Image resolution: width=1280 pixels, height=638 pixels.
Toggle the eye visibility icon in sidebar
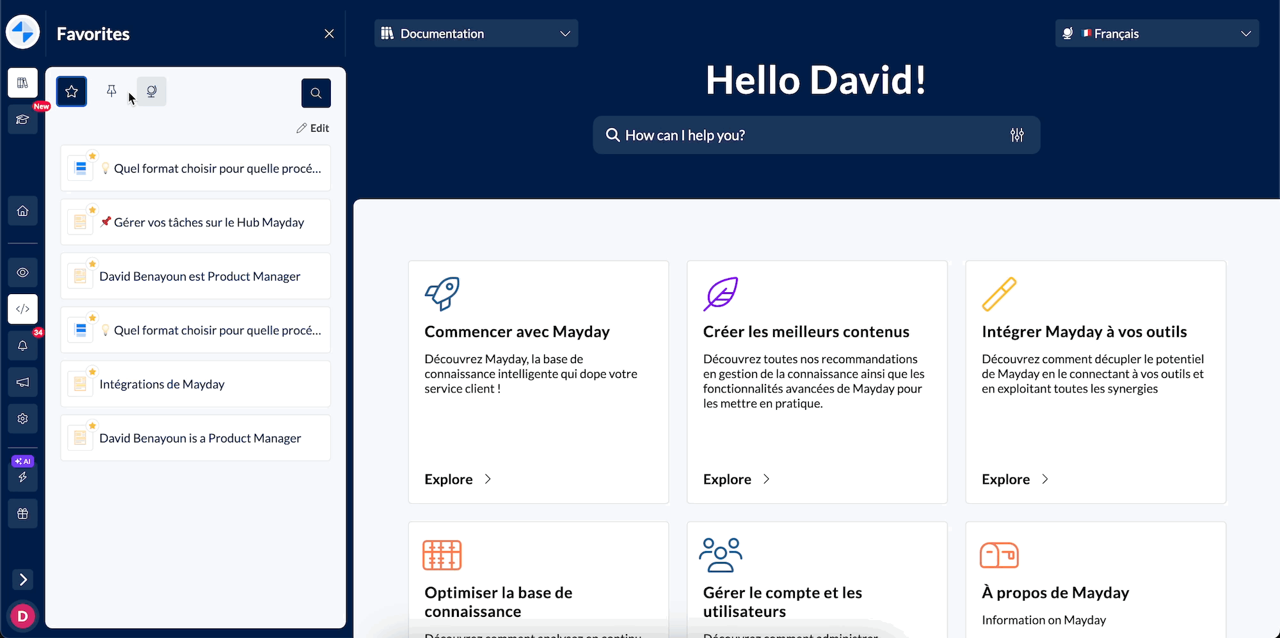pos(22,272)
